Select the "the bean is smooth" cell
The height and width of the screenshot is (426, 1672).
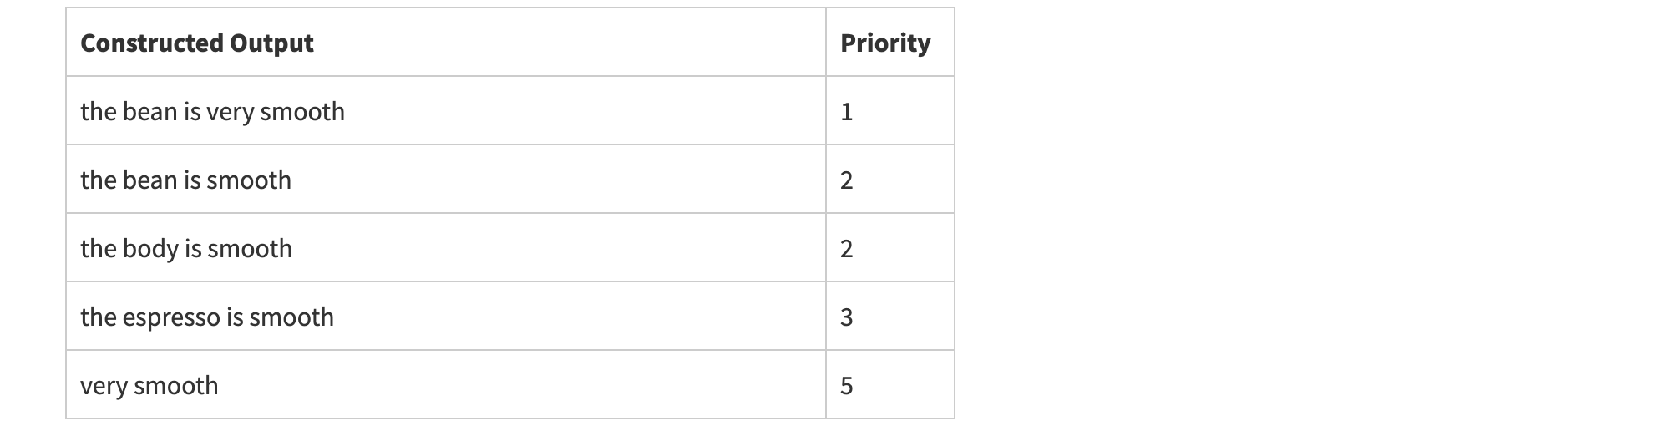185,180
